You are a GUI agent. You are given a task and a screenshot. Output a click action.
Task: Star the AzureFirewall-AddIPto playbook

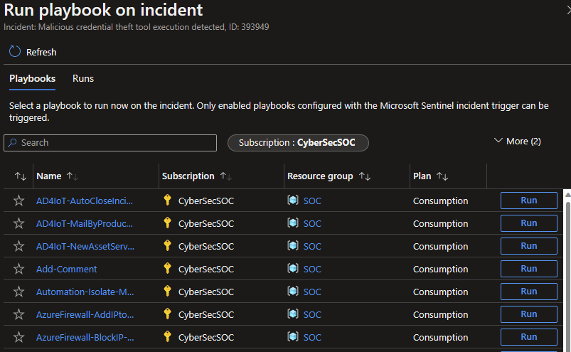coord(19,314)
